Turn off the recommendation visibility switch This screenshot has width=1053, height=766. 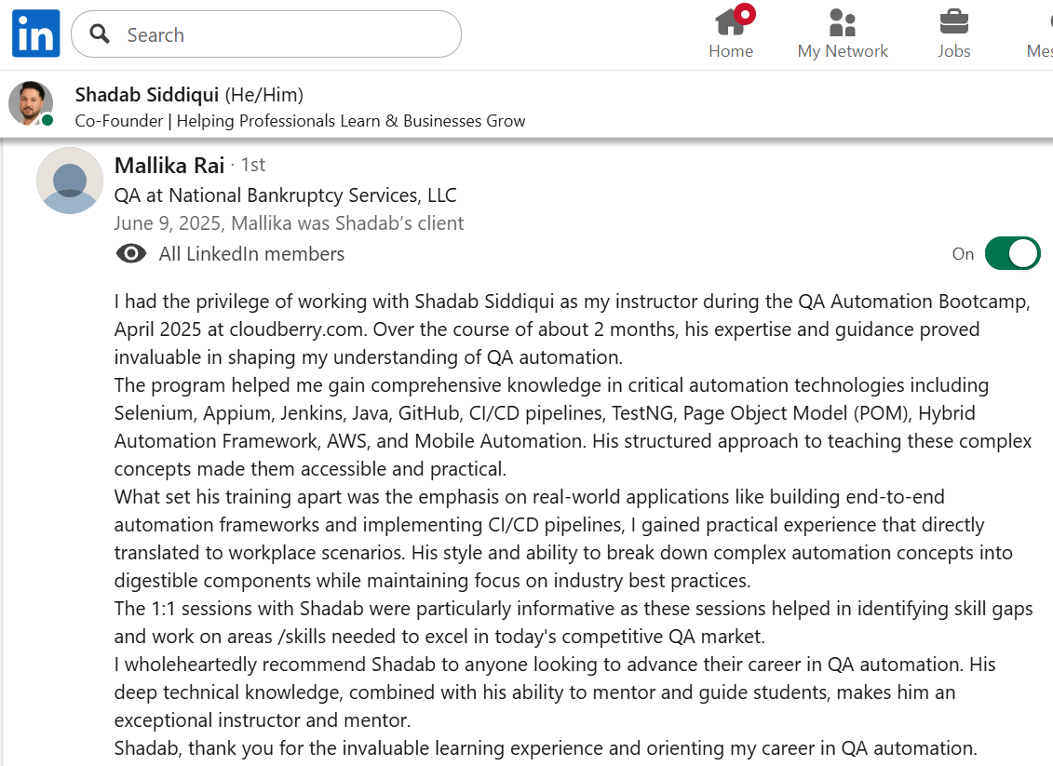click(1012, 253)
